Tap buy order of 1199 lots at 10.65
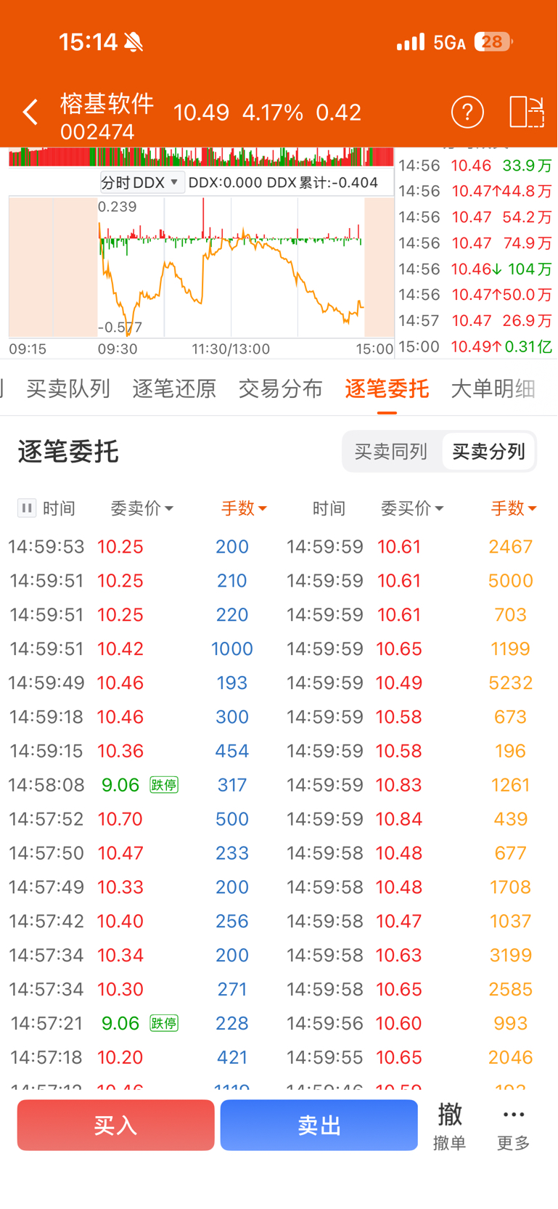Viewport: 558px width, 1209px height. tap(418, 648)
